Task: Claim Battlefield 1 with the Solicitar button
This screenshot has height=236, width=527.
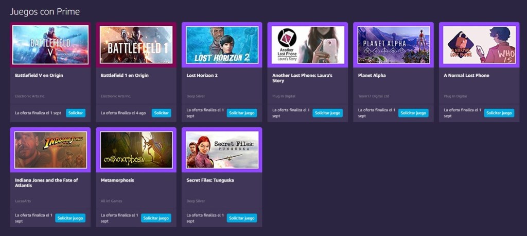Action: pos(161,113)
